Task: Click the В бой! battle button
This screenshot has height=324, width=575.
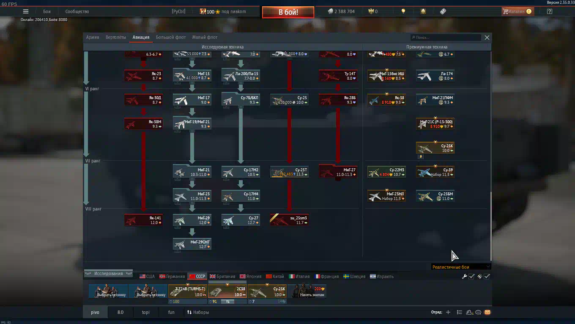Action: [x=288, y=12]
